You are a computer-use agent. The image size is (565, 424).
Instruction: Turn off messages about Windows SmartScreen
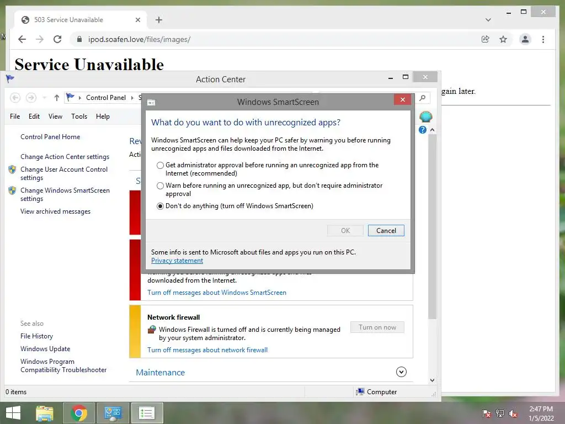[x=216, y=293]
